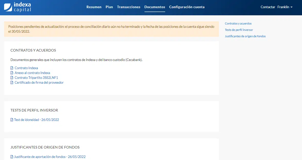Open Anexo al contrato Indexa
302x160 pixels.
pos(32,73)
